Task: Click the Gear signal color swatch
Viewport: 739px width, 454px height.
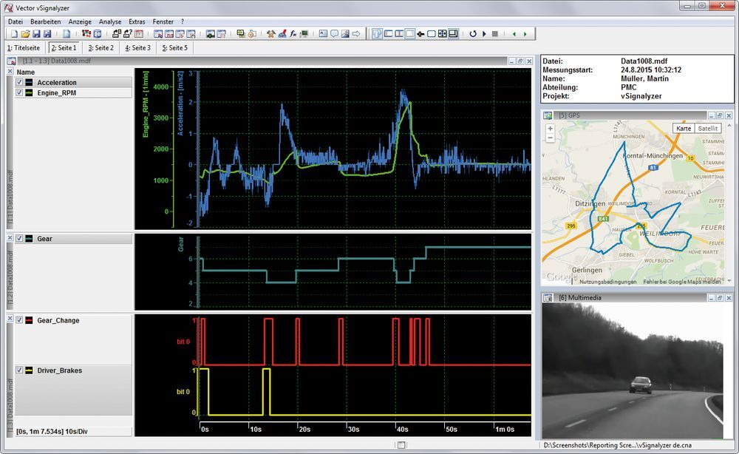Action: 29,240
